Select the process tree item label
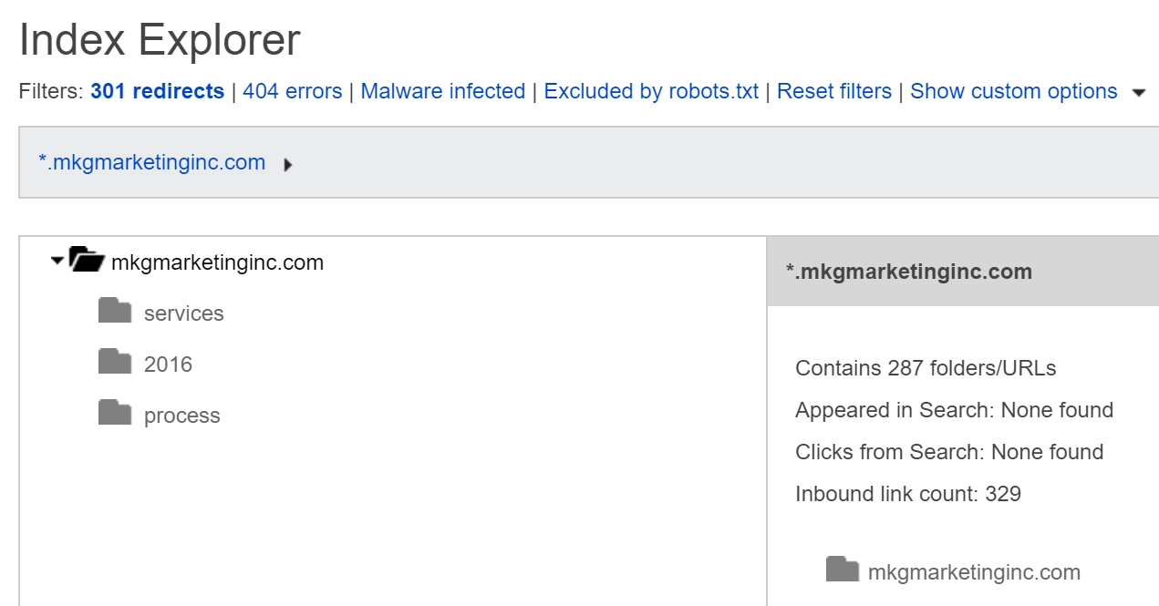The height and width of the screenshot is (606, 1159). 181,416
